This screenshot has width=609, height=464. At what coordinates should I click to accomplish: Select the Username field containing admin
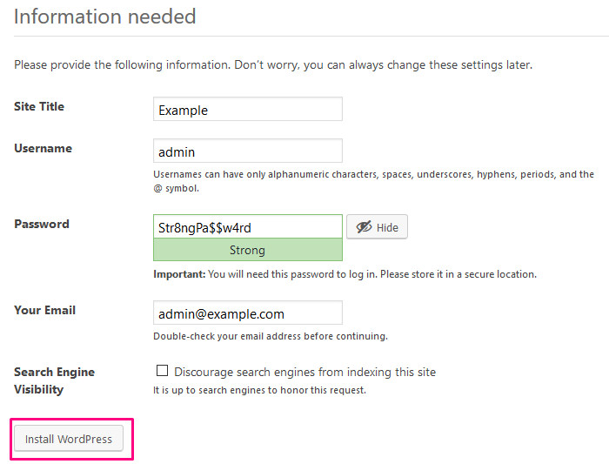click(248, 151)
